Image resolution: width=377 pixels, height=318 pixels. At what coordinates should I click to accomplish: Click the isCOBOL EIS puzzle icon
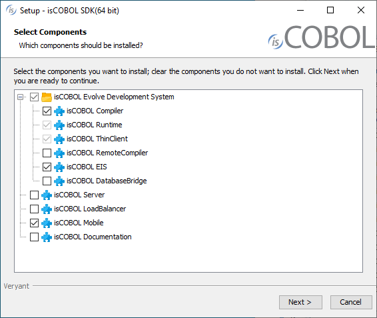click(59, 167)
